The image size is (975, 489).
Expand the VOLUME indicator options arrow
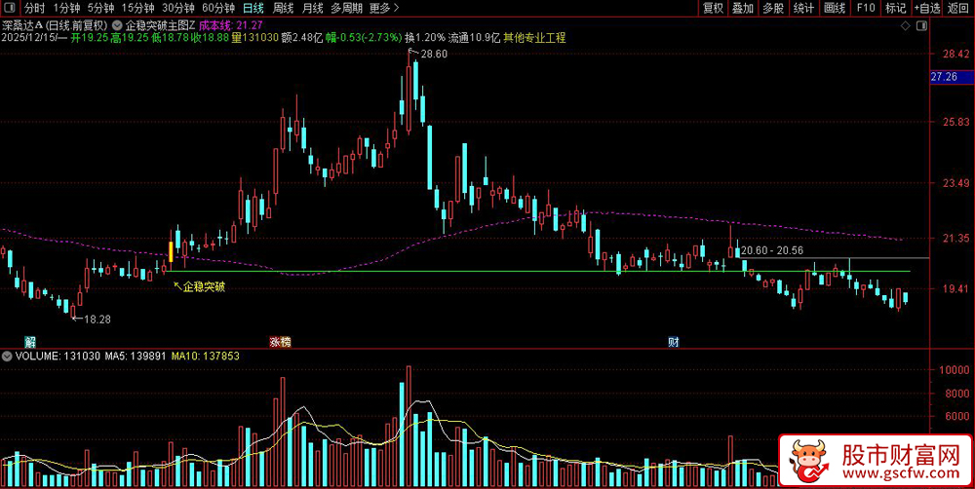7,357
